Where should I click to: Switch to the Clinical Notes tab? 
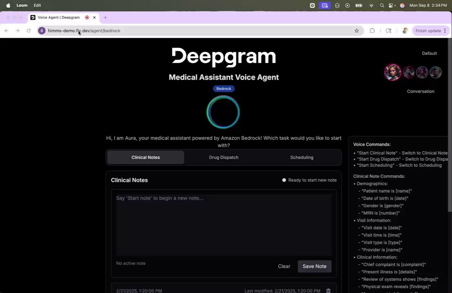coord(146,157)
